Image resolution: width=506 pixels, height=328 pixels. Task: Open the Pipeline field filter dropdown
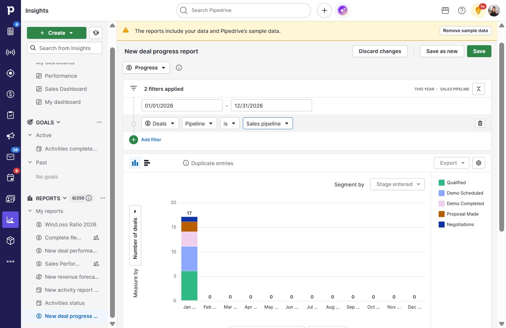pos(199,123)
